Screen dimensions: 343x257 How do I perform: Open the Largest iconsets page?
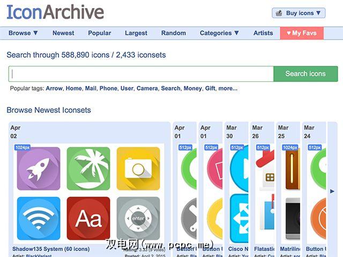(x=136, y=33)
